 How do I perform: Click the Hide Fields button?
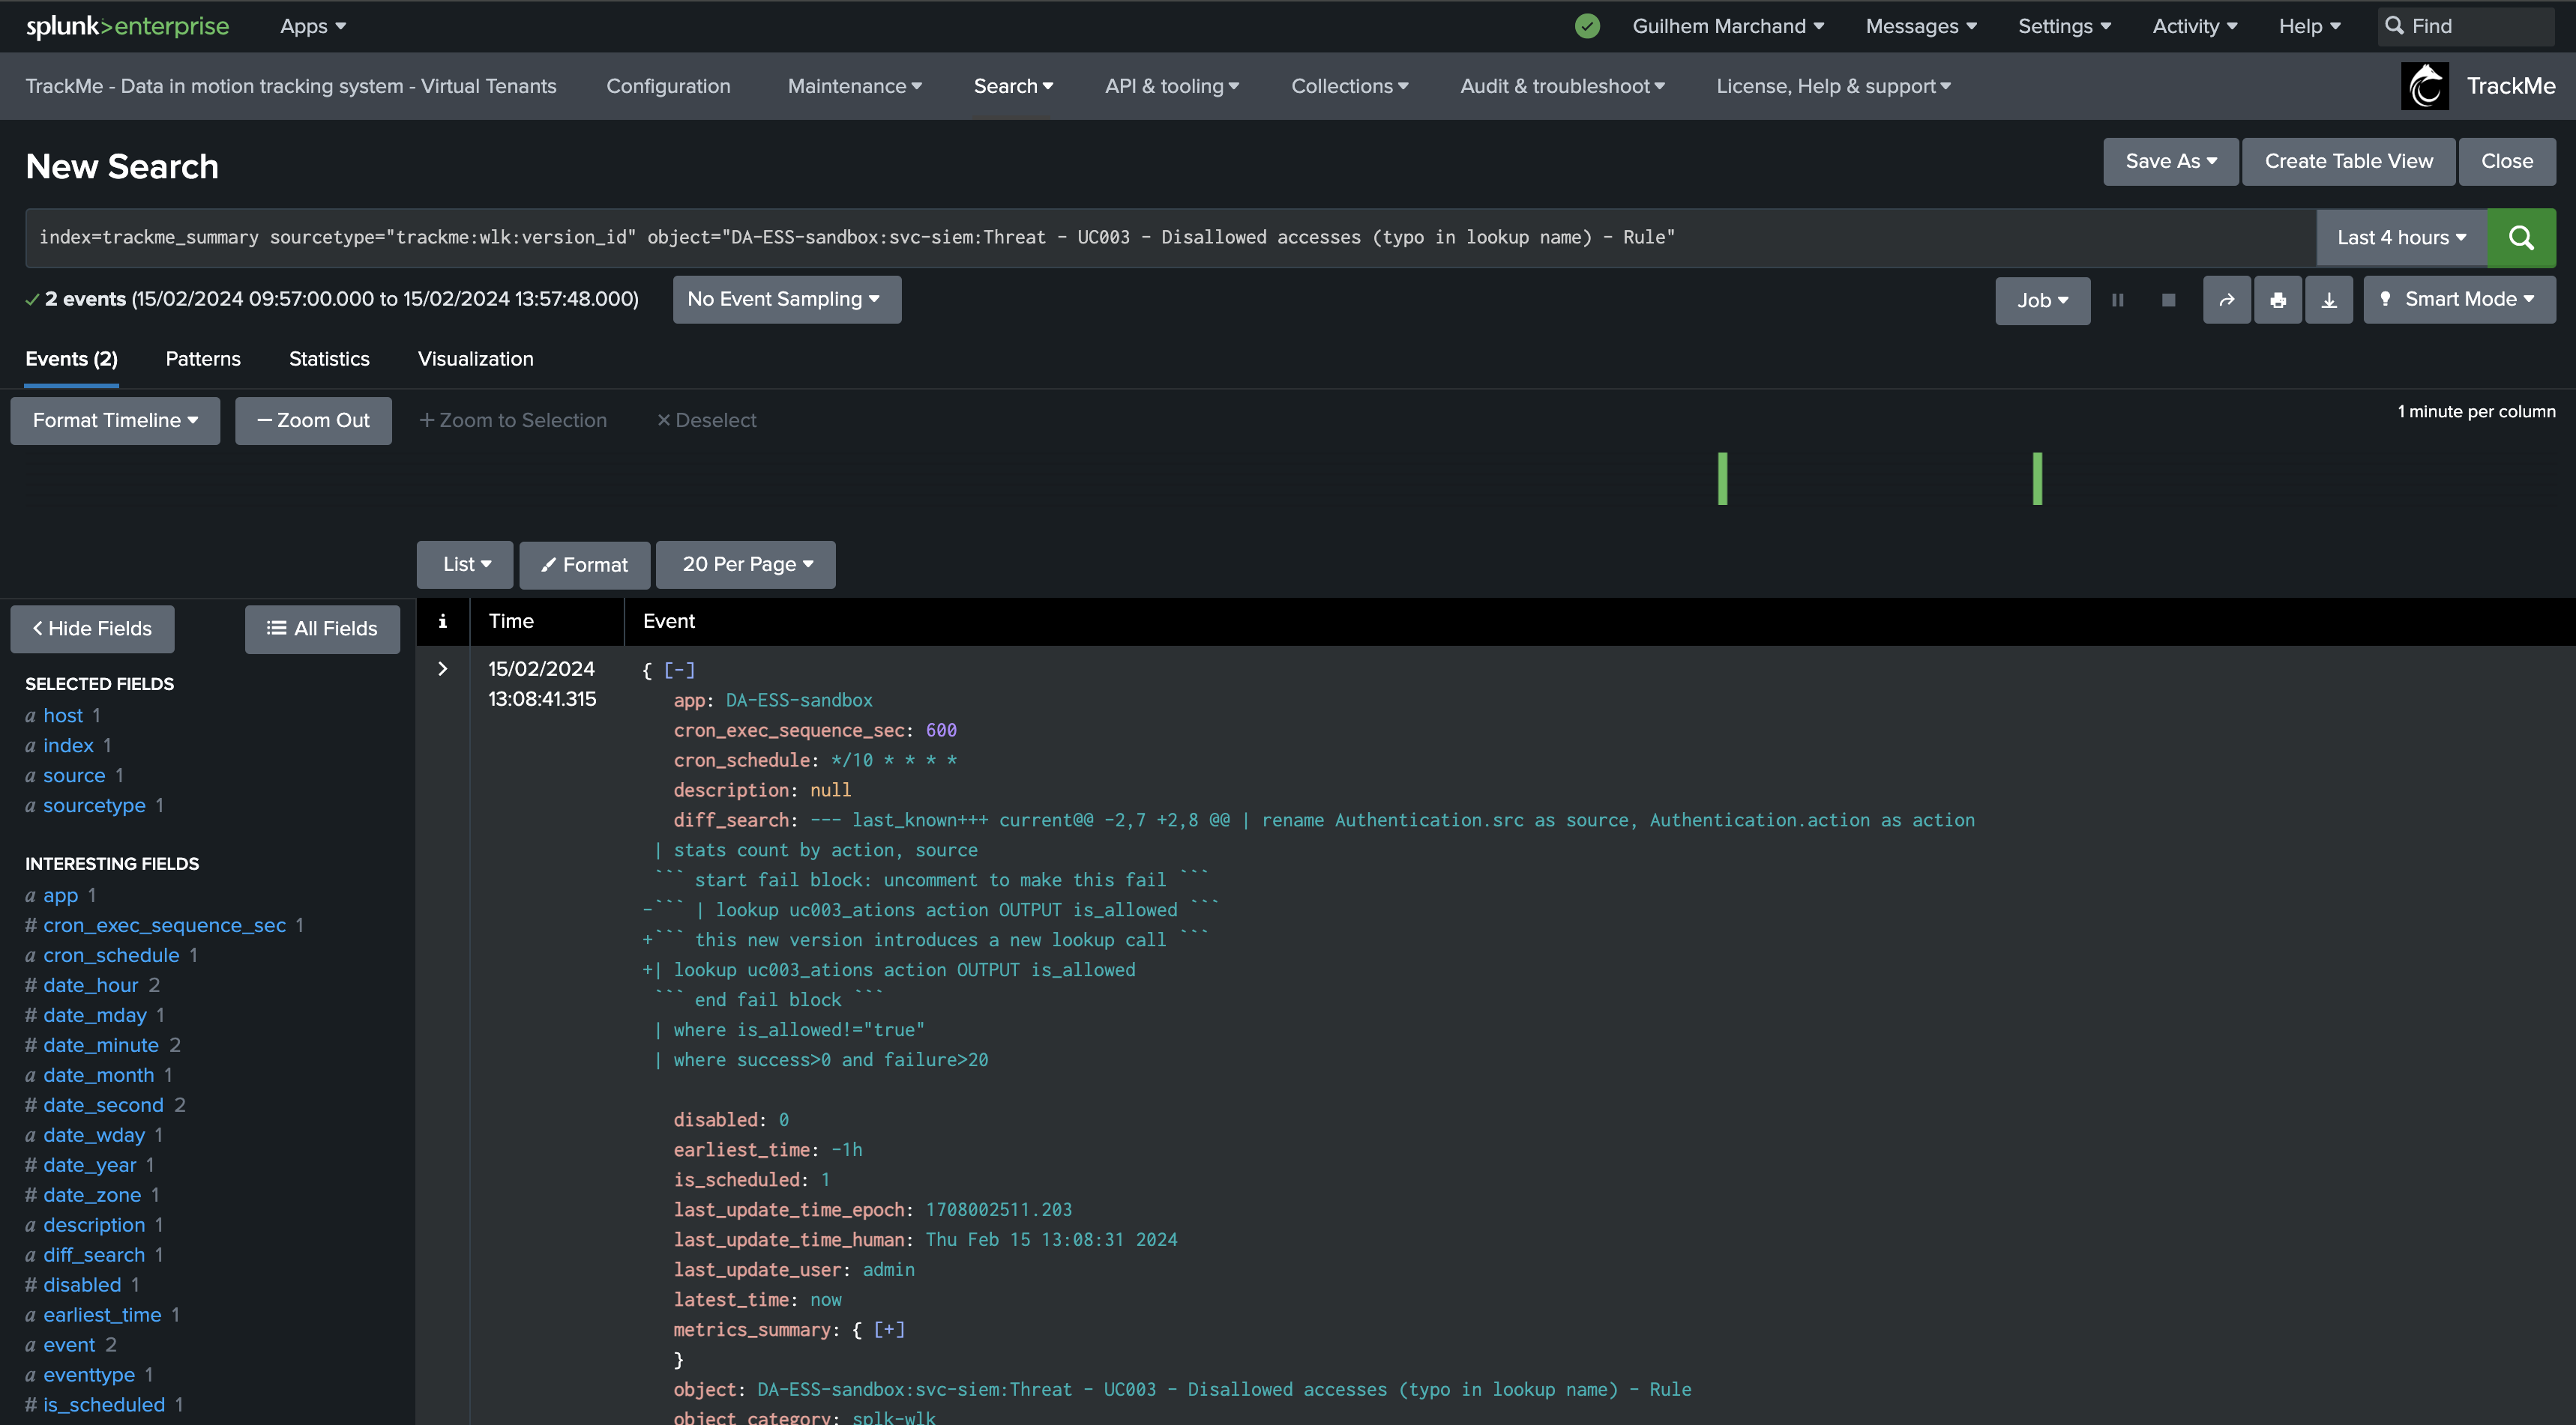[x=92, y=629]
